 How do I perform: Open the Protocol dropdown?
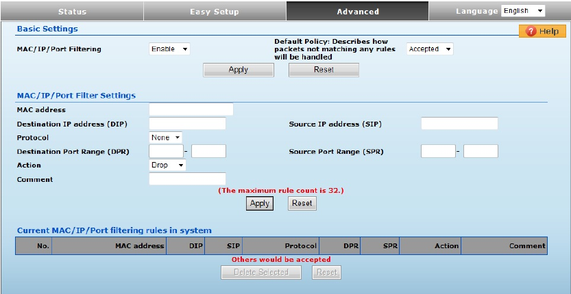coord(165,137)
